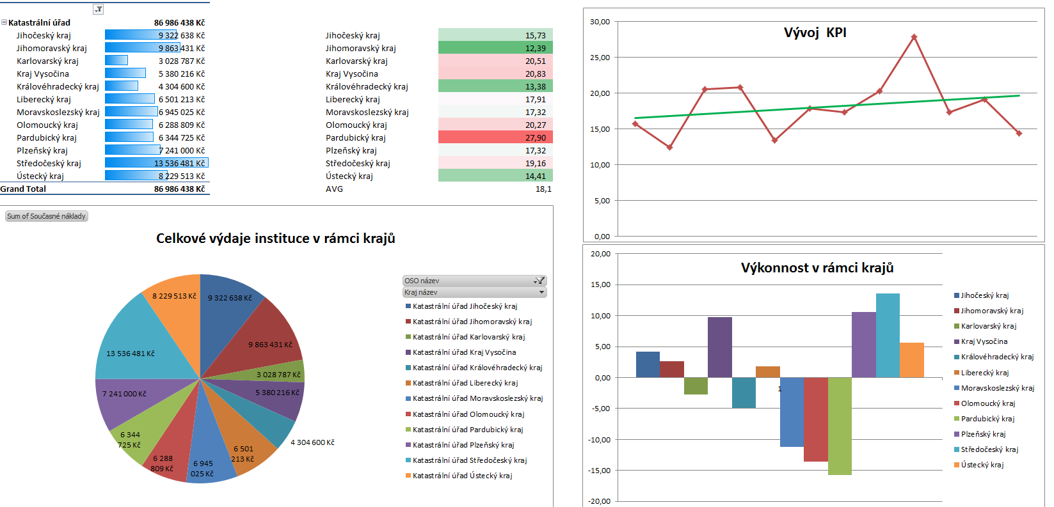Image resolution: width=1054 pixels, height=507 pixels.
Task: Click the Středočeský kraj color marker in bar chart legend
Action: pyautogui.click(x=957, y=449)
